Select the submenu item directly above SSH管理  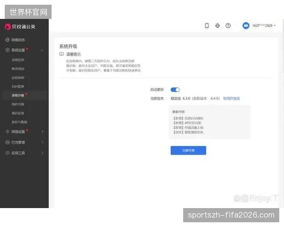point(18,78)
